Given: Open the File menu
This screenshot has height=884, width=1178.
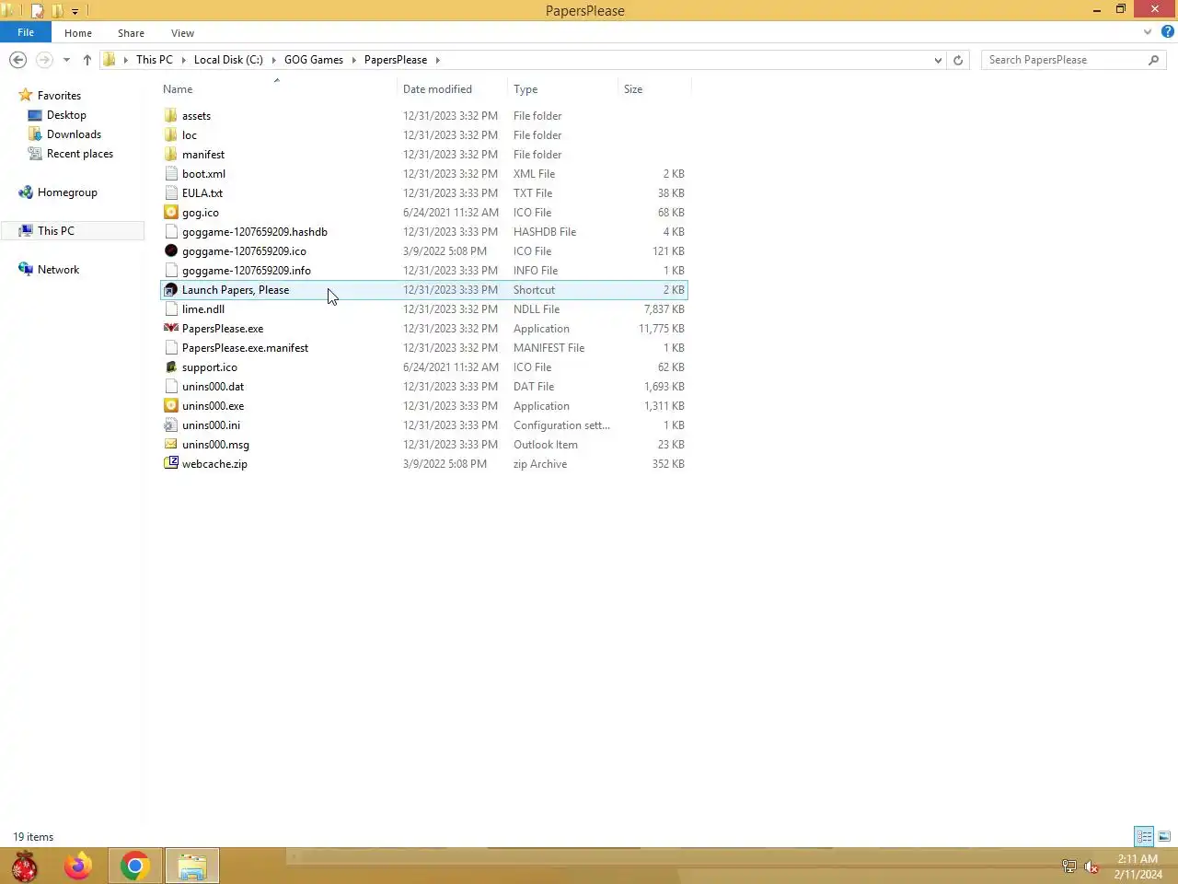Looking at the screenshot, I should click(26, 32).
